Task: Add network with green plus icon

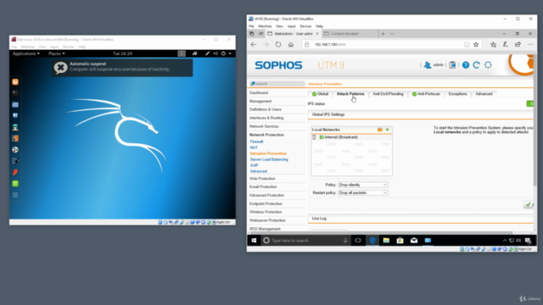Action: [x=387, y=130]
